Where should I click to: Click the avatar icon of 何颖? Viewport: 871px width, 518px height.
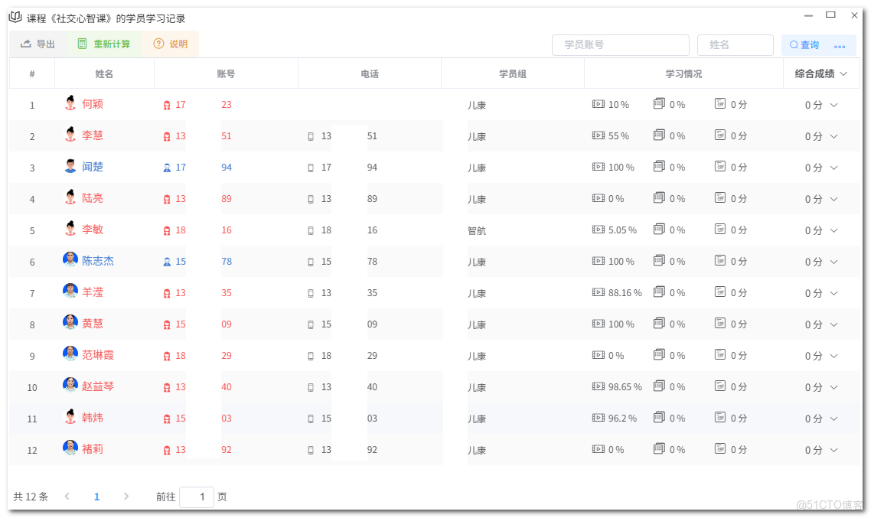70,103
